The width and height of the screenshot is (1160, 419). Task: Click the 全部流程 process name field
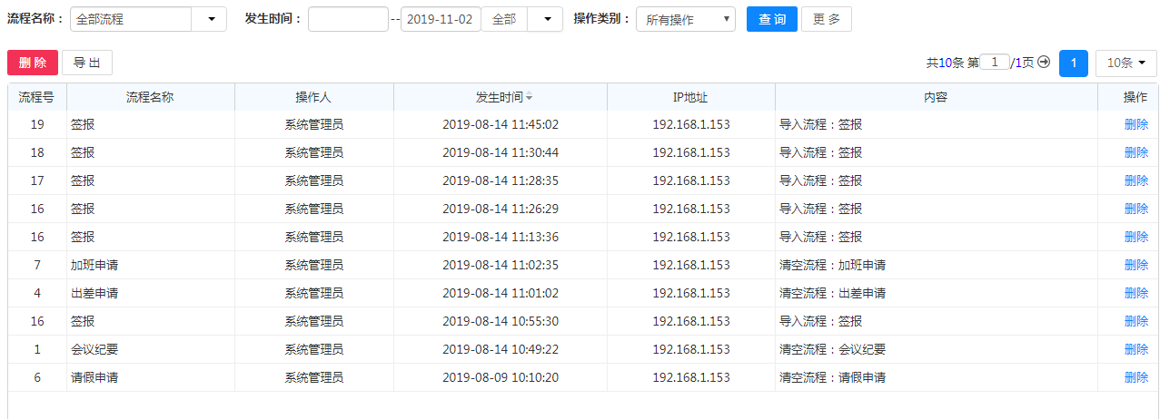(x=131, y=19)
